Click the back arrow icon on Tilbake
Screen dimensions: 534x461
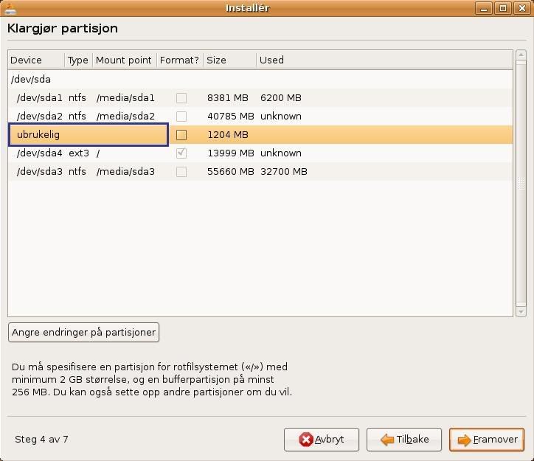click(387, 440)
